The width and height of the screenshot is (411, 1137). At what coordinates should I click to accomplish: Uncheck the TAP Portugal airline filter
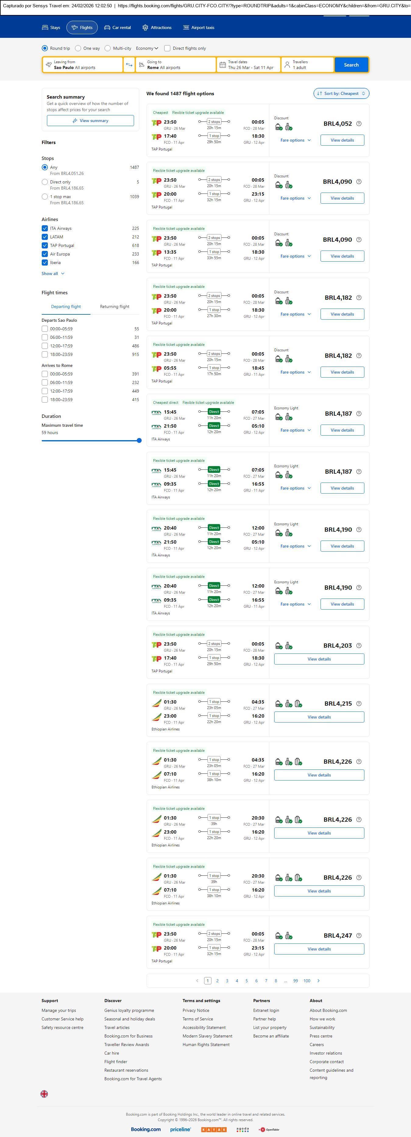tap(44, 245)
